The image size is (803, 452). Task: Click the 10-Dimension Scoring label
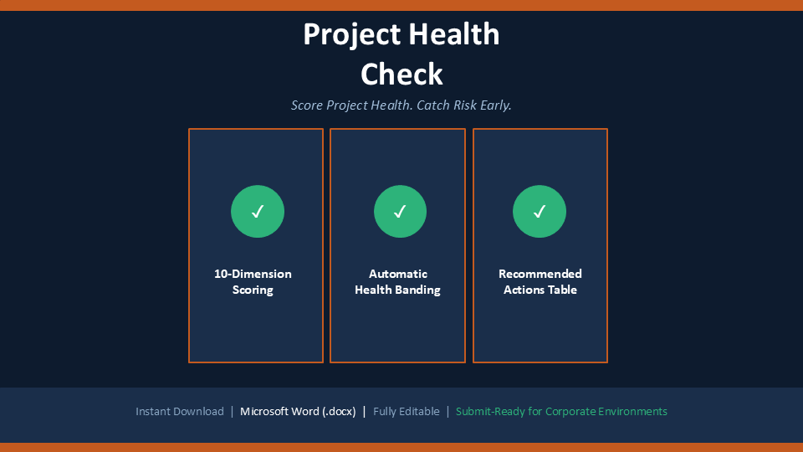(x=253, y=282)
